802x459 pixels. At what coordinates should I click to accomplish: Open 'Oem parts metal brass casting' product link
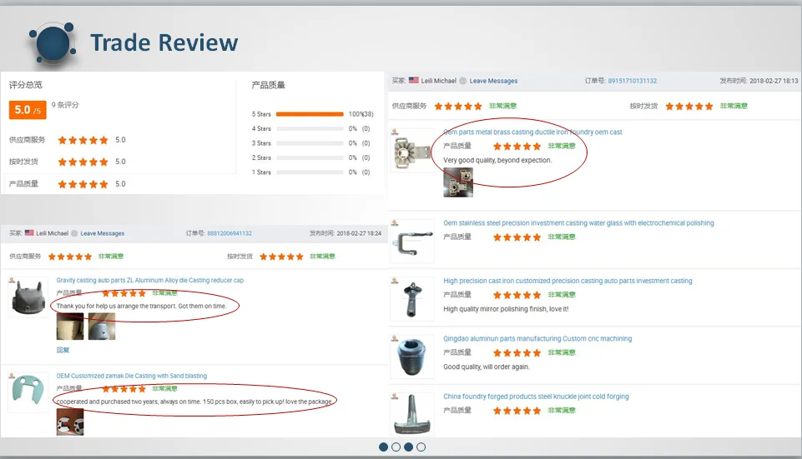(532, 132)
